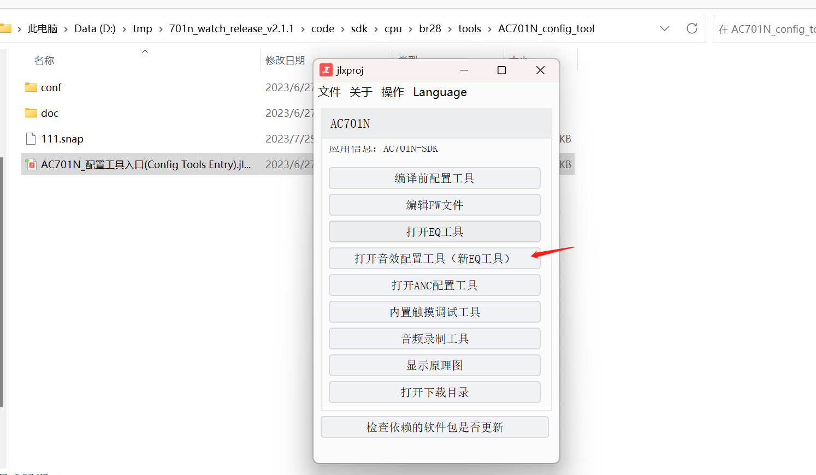Click the jlxproj app icon in title bar
Screen dimensions: 816x475
[326, 70]
